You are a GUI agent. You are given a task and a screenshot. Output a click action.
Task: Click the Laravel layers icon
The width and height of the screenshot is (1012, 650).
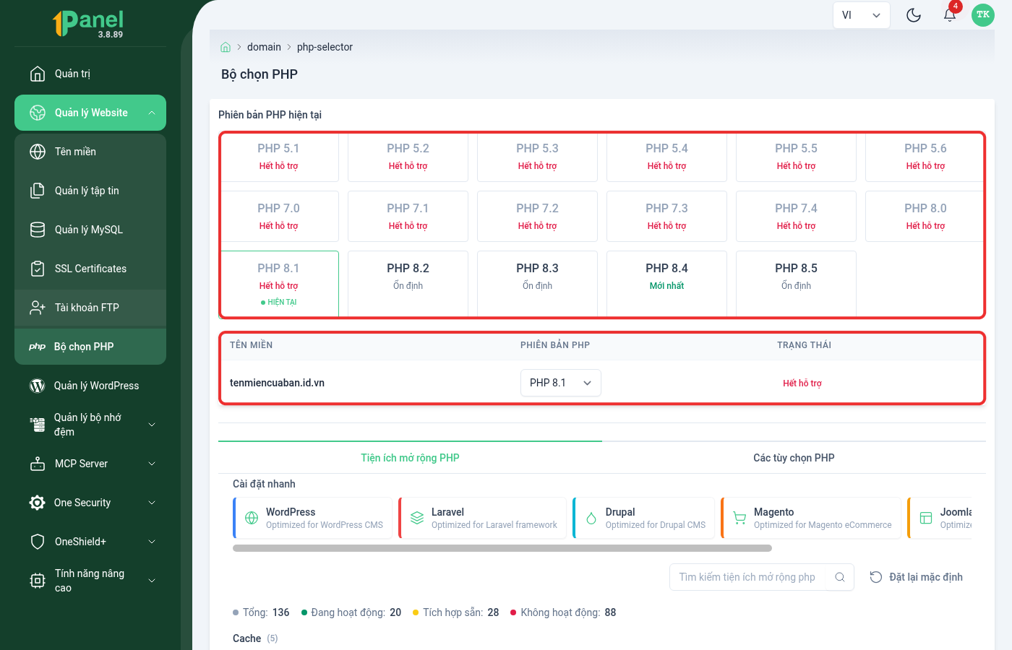pos(417,518)
